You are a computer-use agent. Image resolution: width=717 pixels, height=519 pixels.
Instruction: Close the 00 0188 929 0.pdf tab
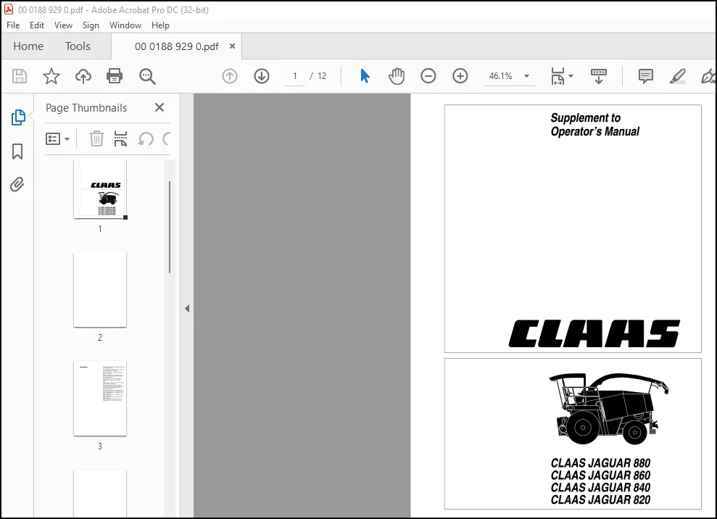232,46
